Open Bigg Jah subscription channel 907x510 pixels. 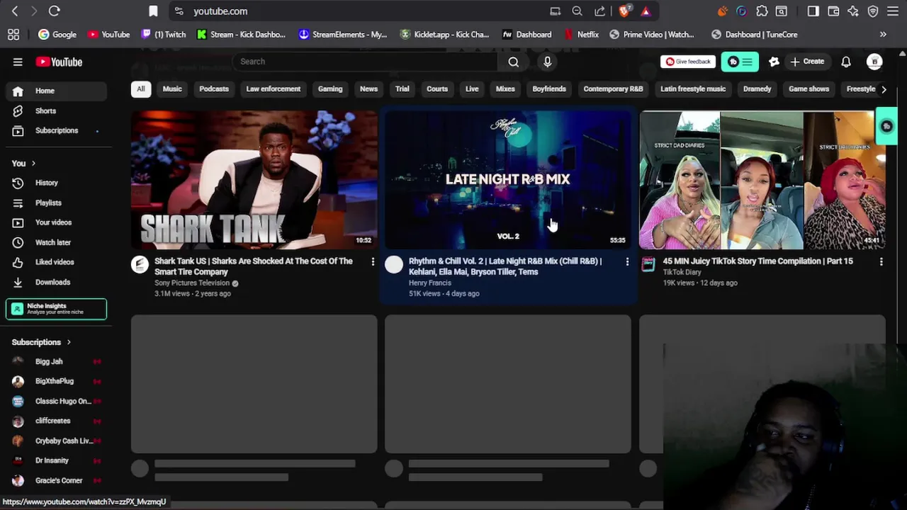(x=57, y=361)
